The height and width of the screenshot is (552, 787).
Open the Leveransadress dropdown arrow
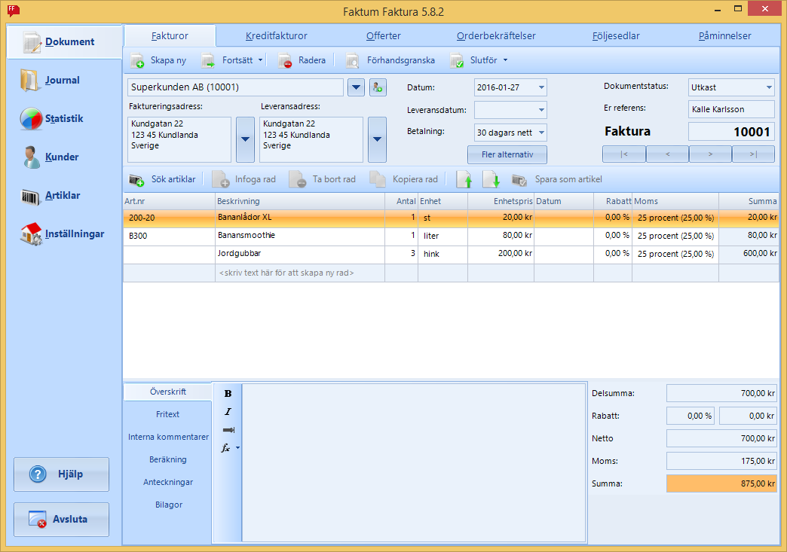[377, 139]
